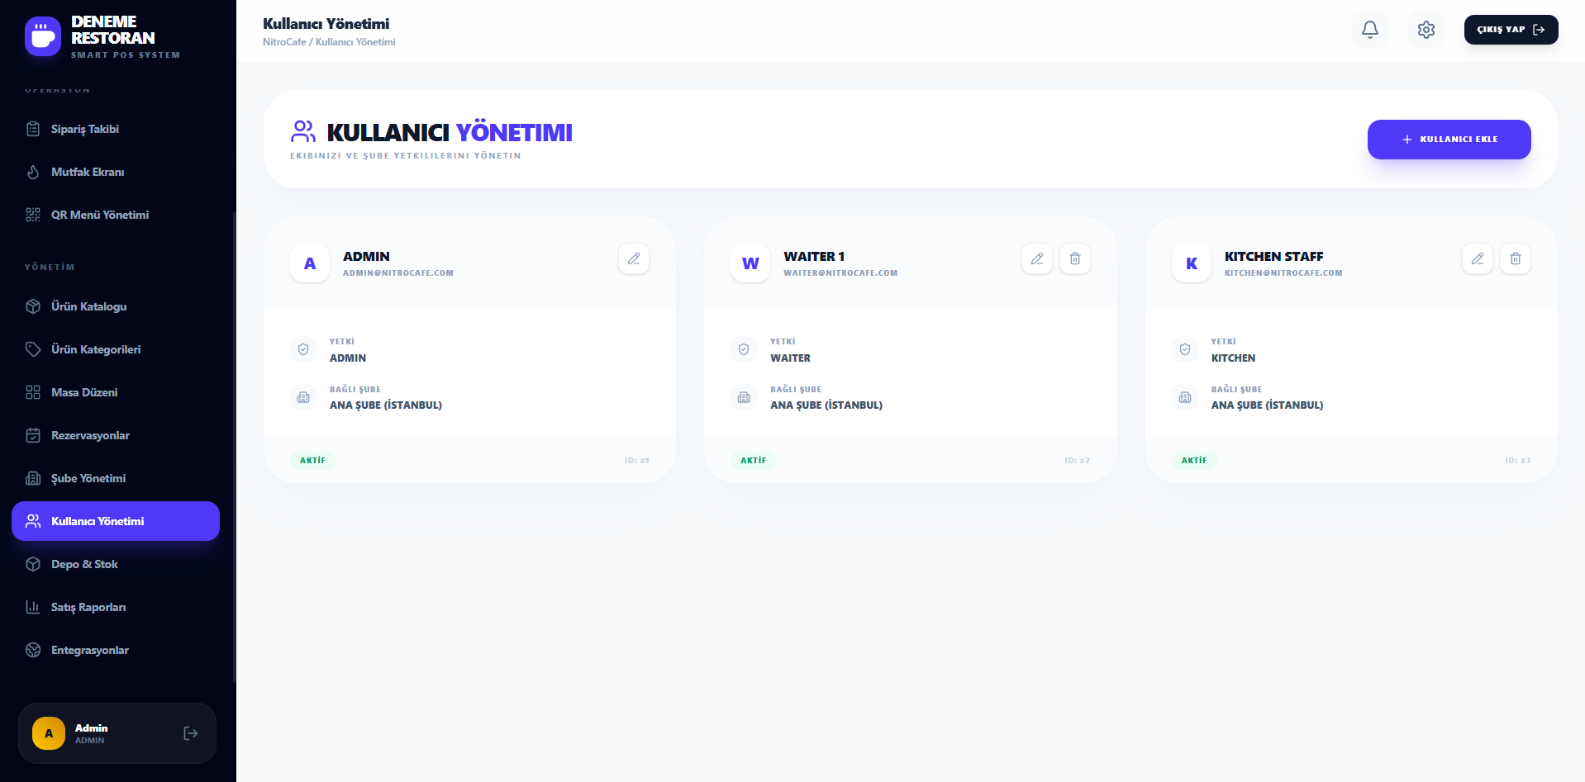Click the W avatar on Waiter 1 card
The width and height of the screenshot is (1585, 782).
(x=750, y=263)
